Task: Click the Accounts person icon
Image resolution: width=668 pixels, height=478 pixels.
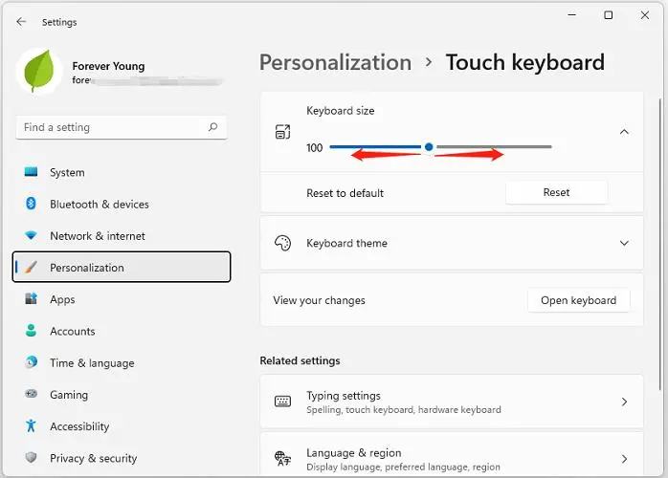Action: tap(31, 331)
